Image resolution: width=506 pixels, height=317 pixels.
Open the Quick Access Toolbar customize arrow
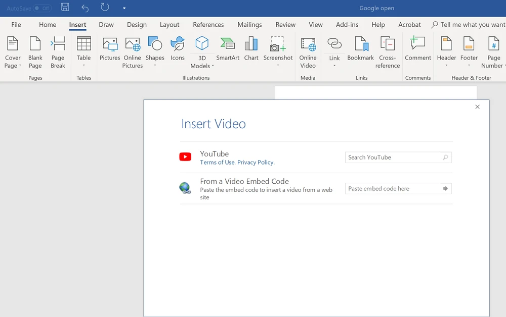124,8
